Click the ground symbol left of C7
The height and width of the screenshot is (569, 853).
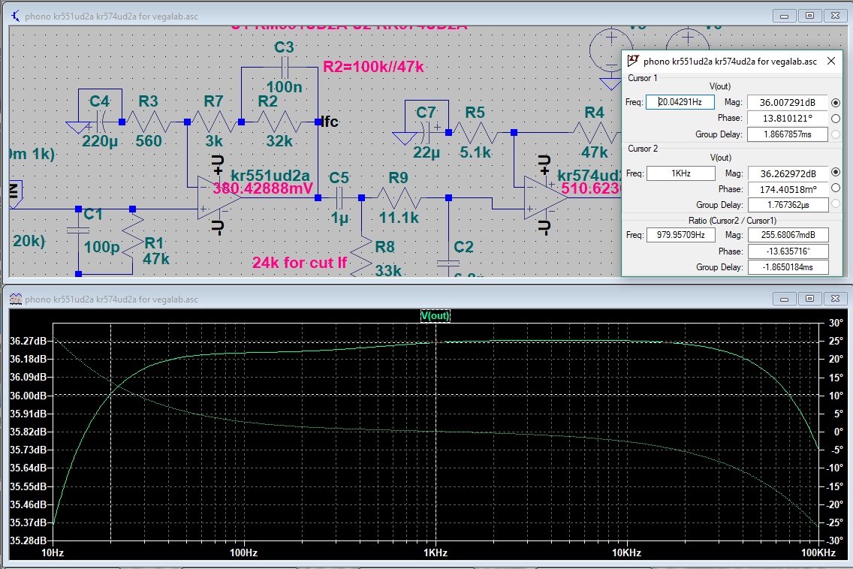click(x=404, y=138)
